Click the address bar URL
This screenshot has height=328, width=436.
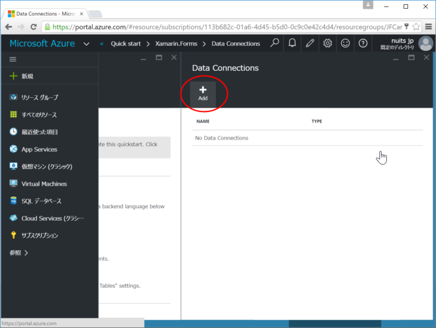click(227, 27)
